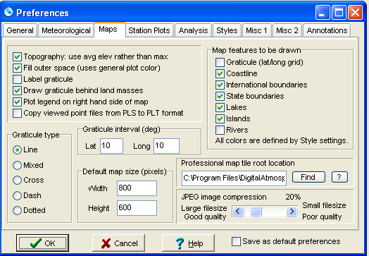Choose Dash graticule type
This screenshot has height=256, width=369.
click(17, 195)
